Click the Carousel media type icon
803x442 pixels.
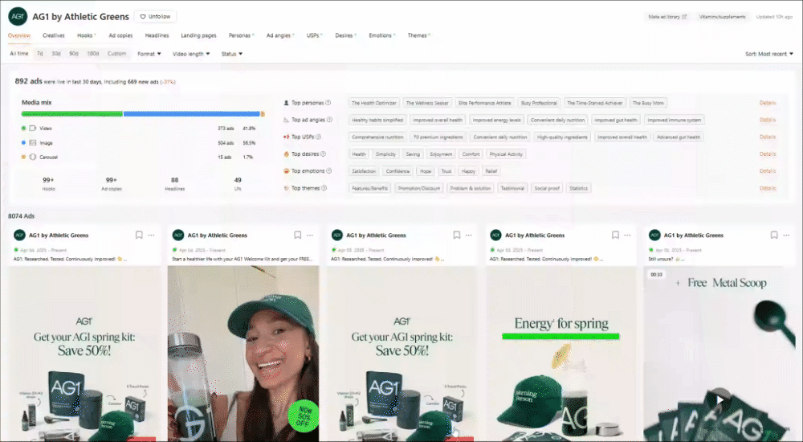click(x=33, y=157)
